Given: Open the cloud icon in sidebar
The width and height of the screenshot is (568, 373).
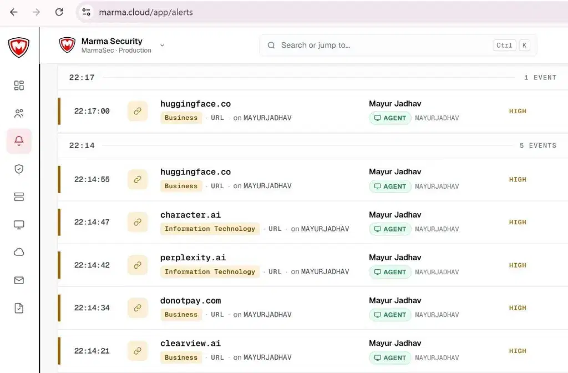Looking at the screenshot, I should (19, 252).
